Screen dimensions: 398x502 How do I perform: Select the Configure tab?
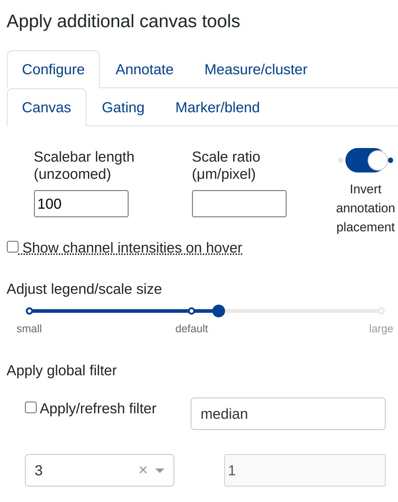pos(53,69)
